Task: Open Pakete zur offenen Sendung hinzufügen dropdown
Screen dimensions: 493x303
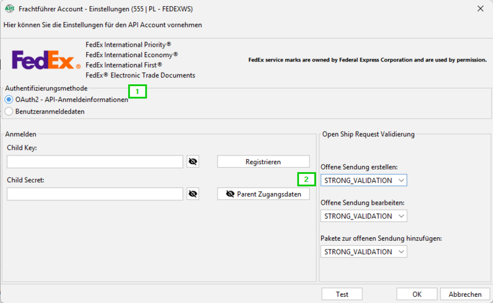Action: (364, 252)
